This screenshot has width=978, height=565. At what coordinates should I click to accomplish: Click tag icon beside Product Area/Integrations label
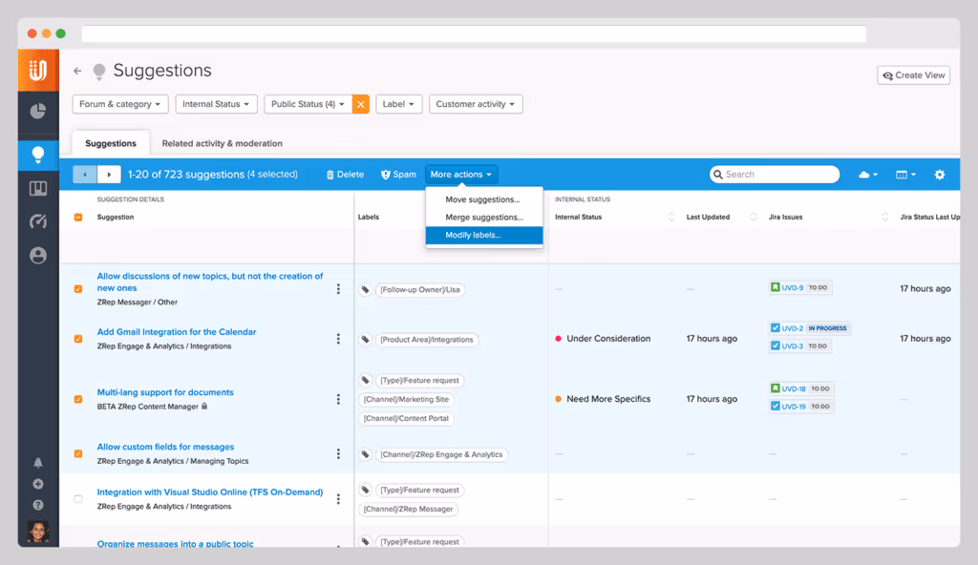click(366, 339)
